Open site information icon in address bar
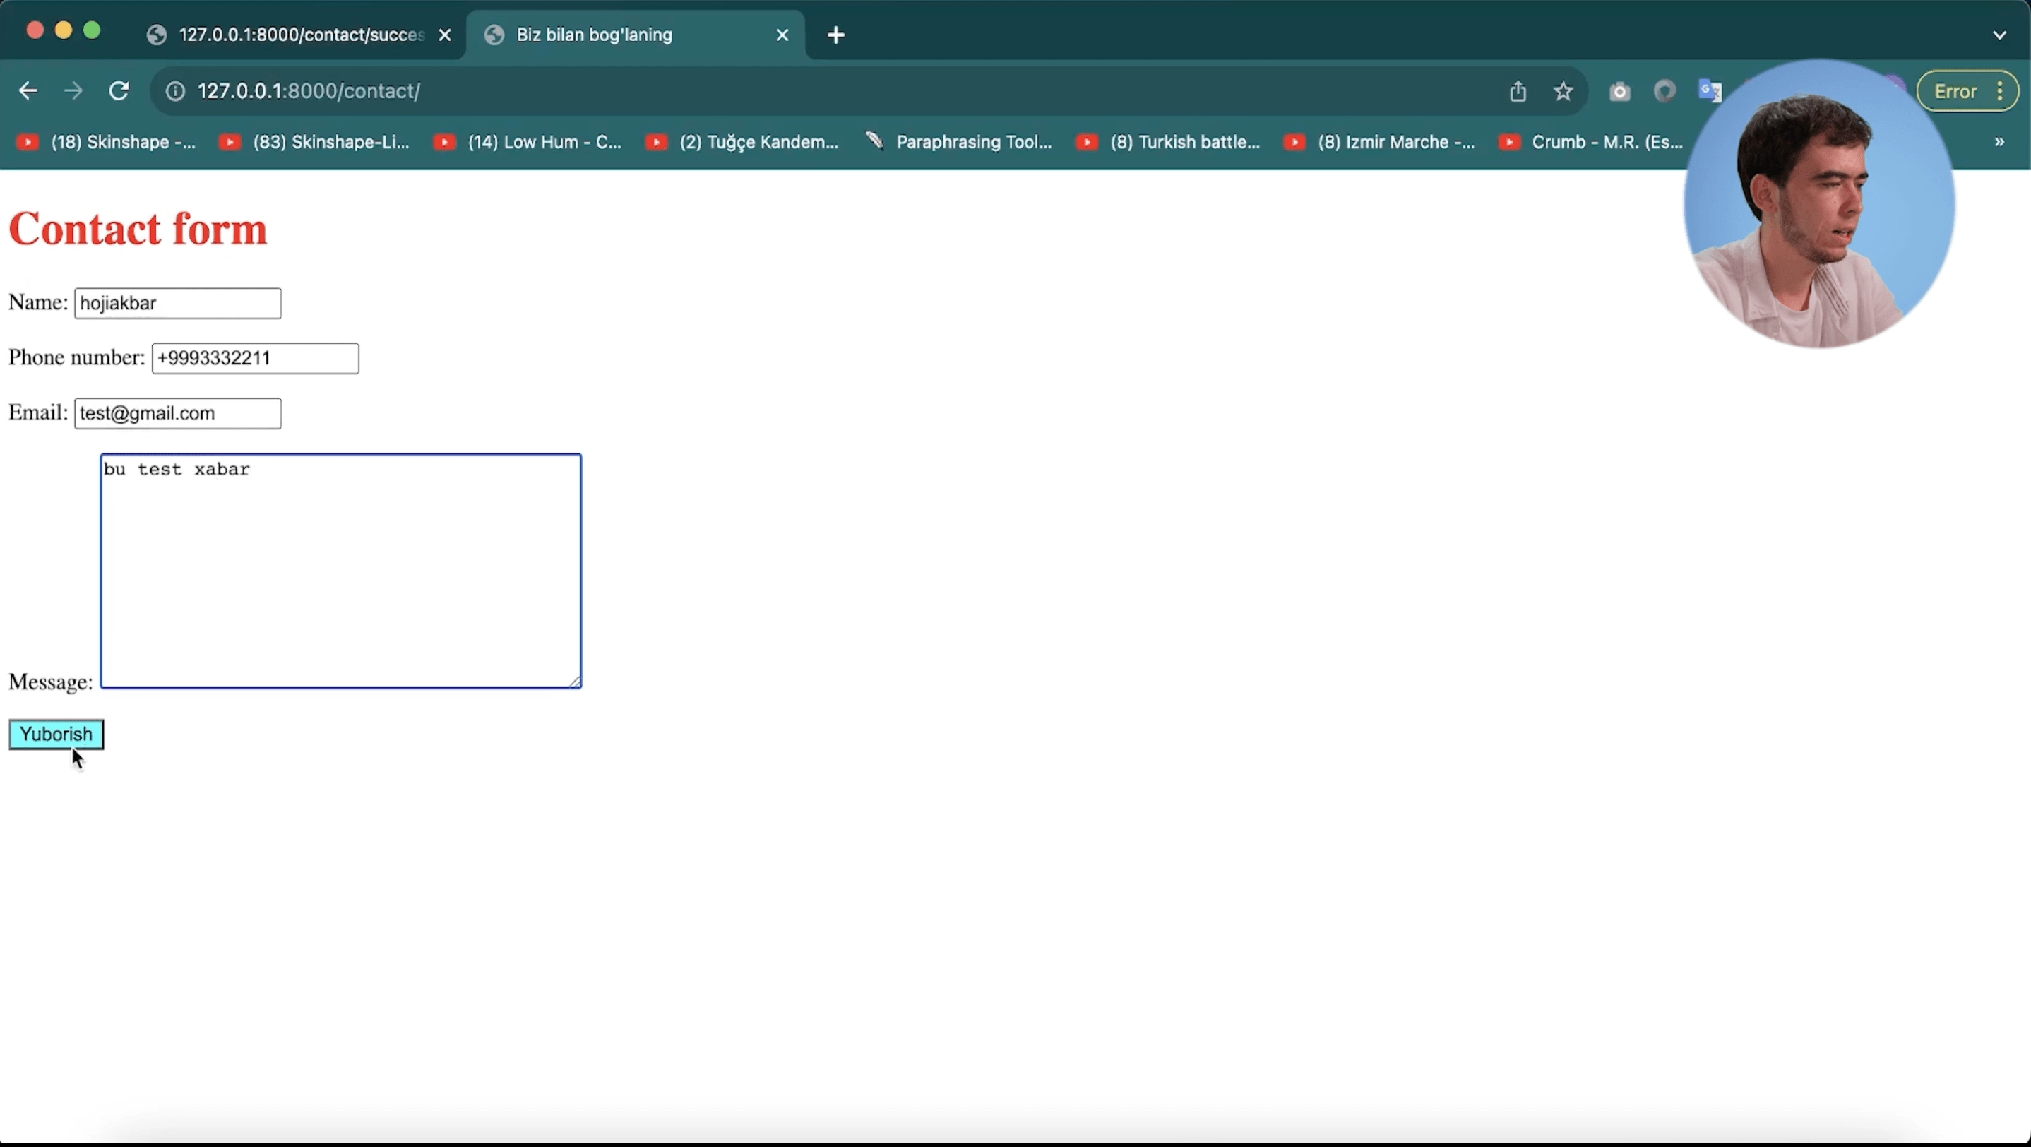The height and width of the screenshot is (1147, 2031). (175, 91)
